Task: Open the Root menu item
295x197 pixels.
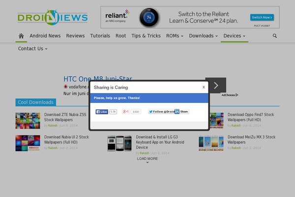Action: point(120,36)
